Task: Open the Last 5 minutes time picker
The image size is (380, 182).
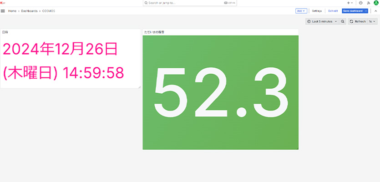Action: [322, 21]
